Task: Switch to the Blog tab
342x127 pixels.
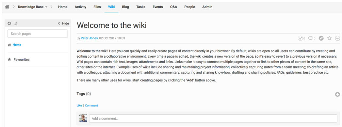Action: coord(125,7)
